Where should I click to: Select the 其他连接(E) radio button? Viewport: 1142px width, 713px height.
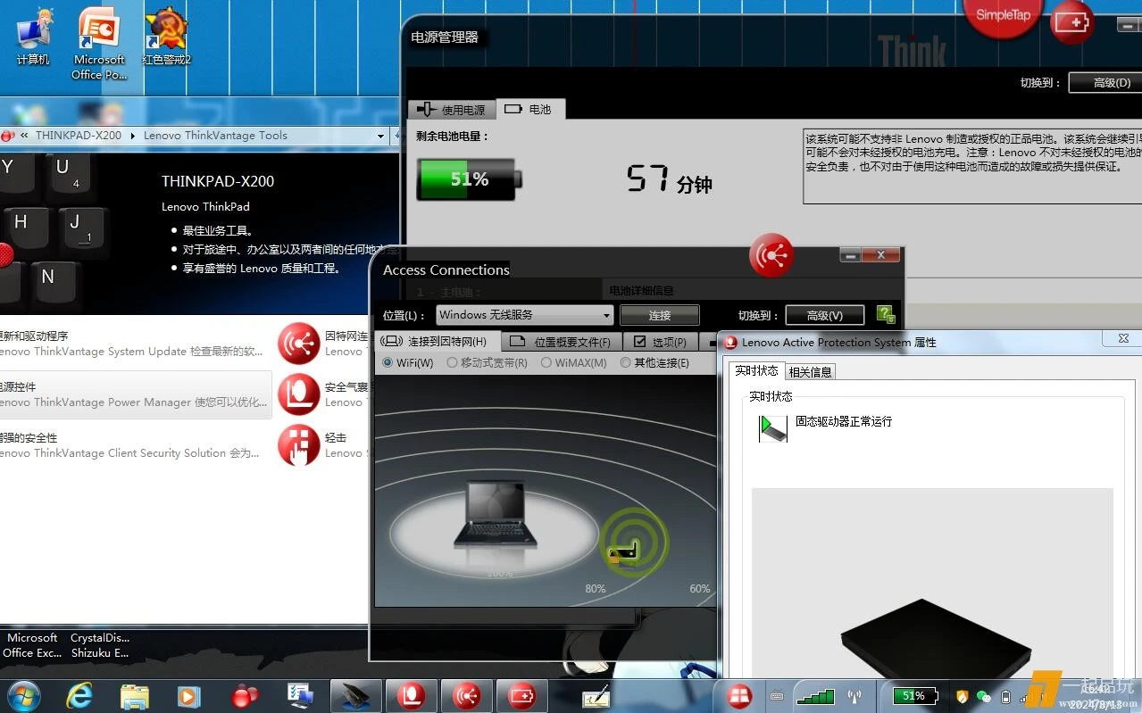(626, 363)
